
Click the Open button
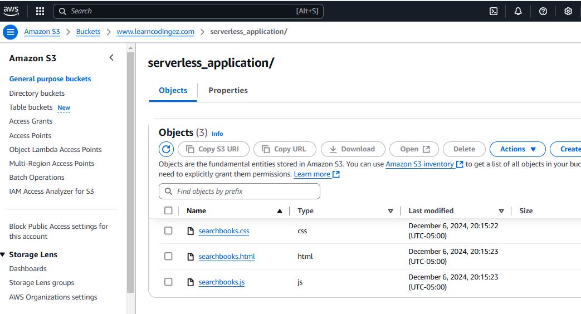coord(414,149)
